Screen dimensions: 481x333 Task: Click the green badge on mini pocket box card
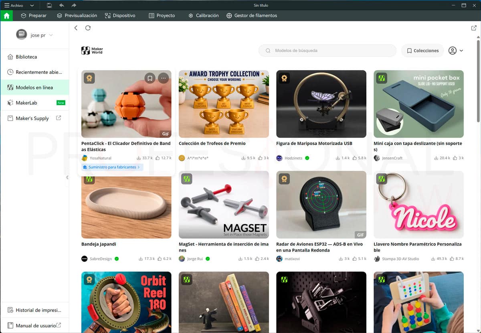tap(382, 78)
